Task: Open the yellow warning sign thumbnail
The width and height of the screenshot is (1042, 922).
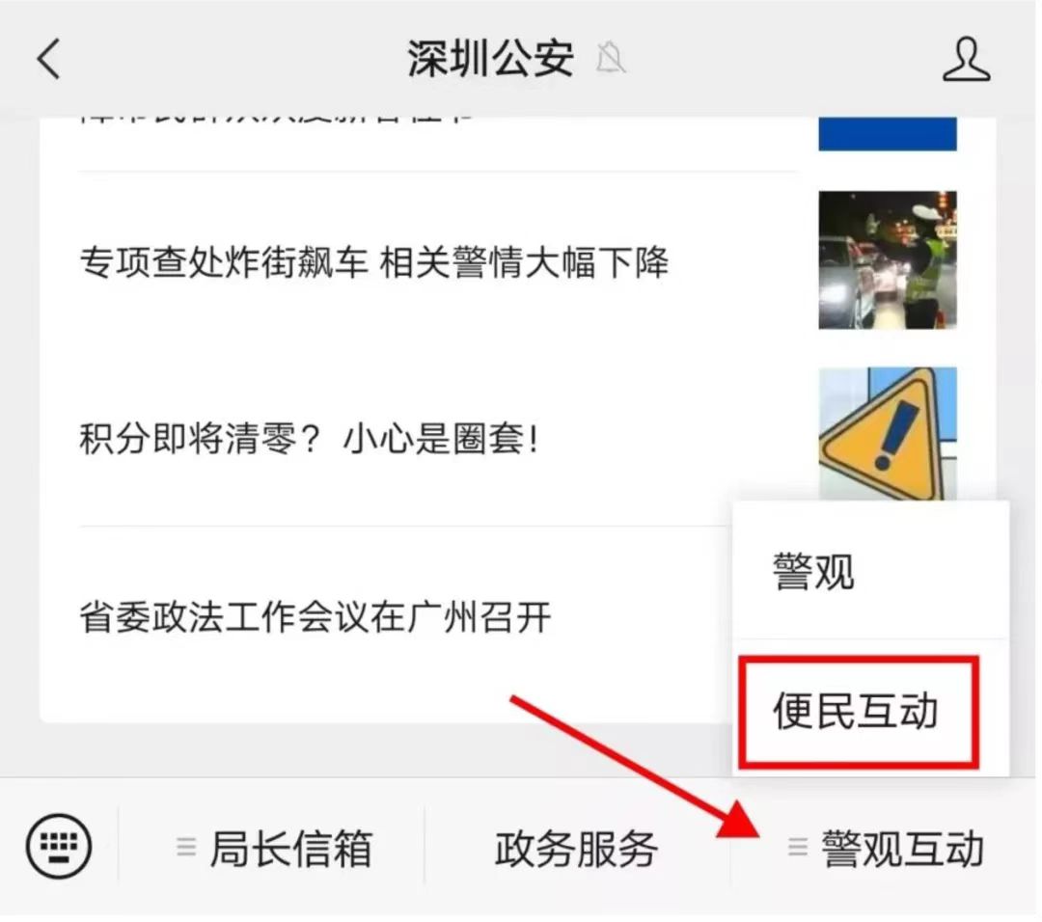Action: coord(888,433)
